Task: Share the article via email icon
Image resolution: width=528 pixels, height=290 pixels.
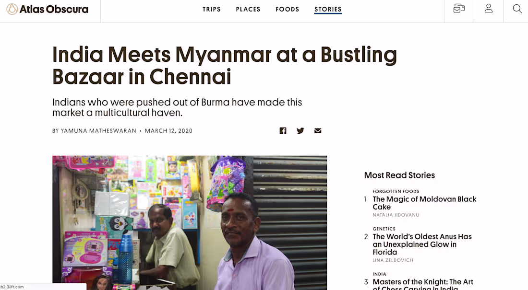Action: (318, 131)
